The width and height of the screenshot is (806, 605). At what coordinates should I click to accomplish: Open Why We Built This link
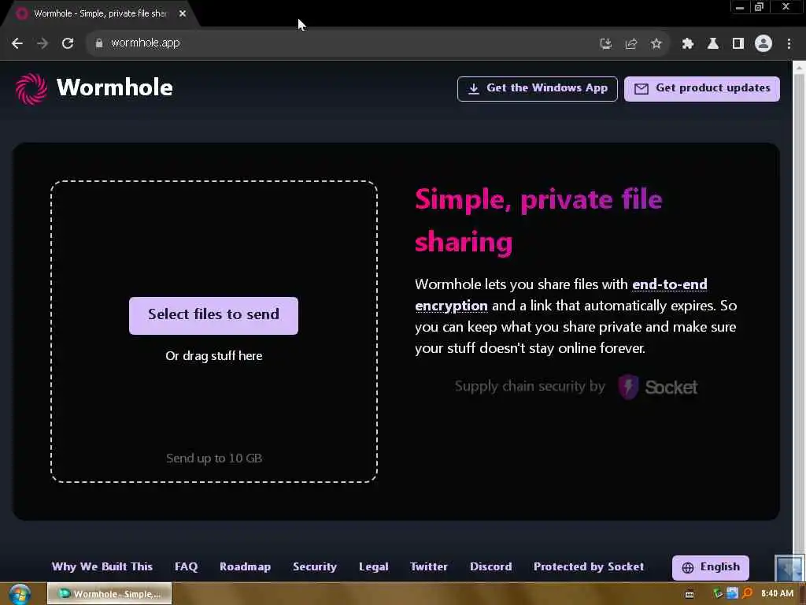[102, 566]
